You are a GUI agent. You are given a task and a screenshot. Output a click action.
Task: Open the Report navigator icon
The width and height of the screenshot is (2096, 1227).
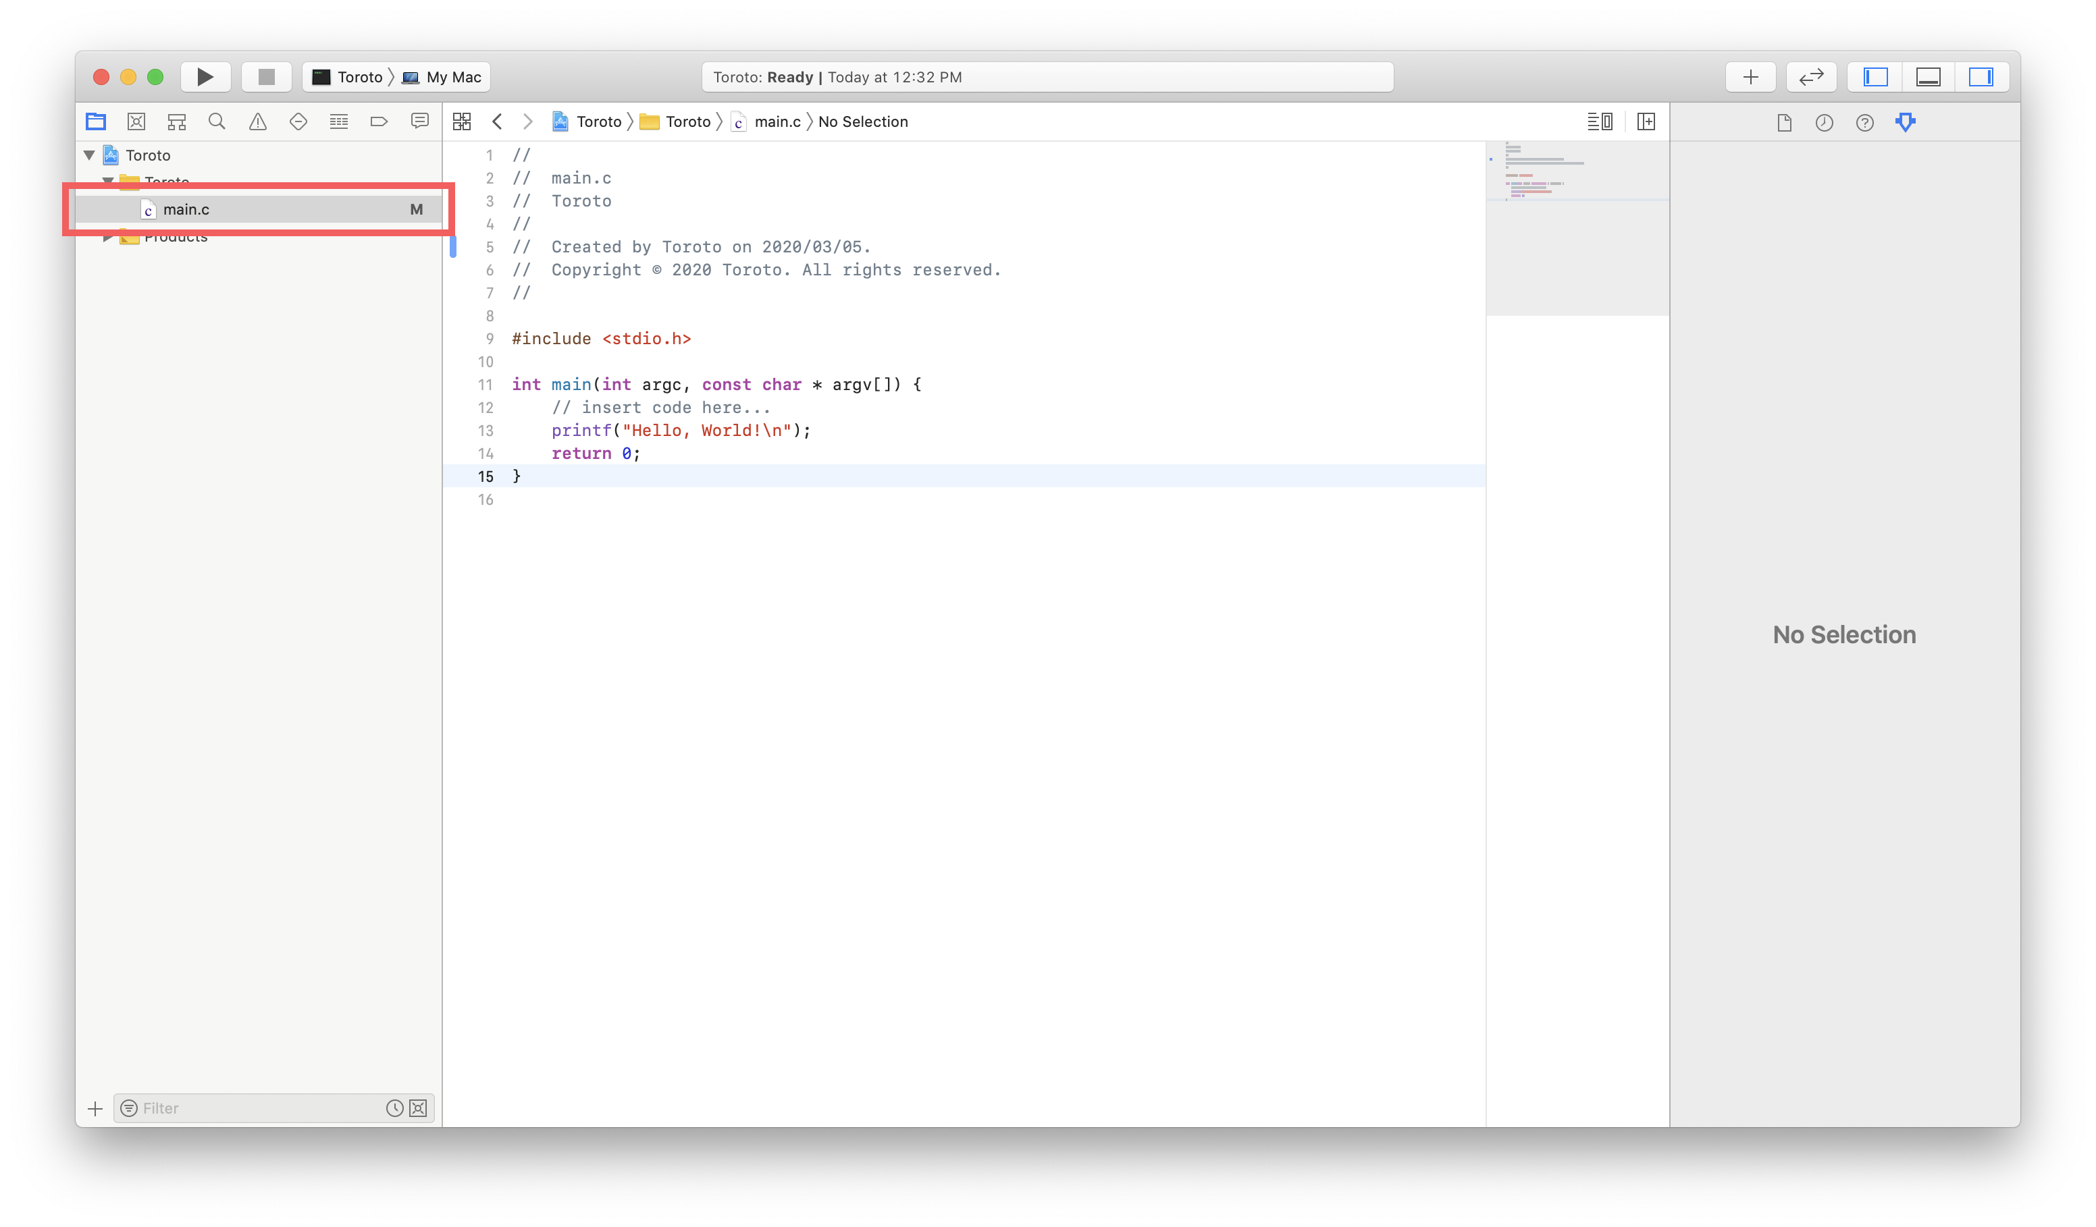point(420,122)
